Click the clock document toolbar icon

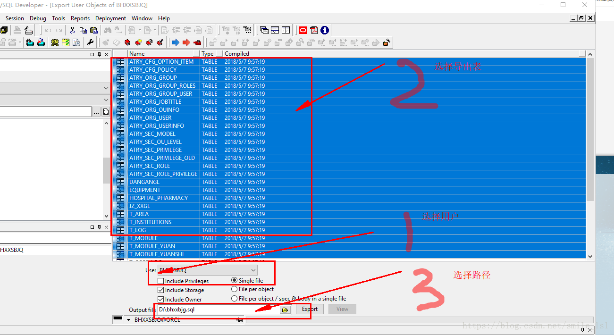point(76,42)
